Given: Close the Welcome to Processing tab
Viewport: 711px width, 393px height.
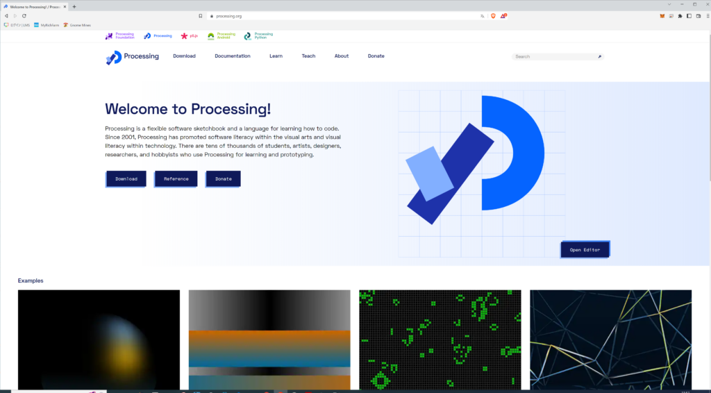Looking at the screenshot, I should pyautogui.click(x=65, y=7).
